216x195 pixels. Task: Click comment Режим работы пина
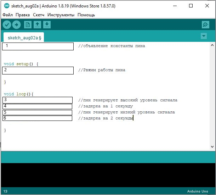tap(102, 70)
